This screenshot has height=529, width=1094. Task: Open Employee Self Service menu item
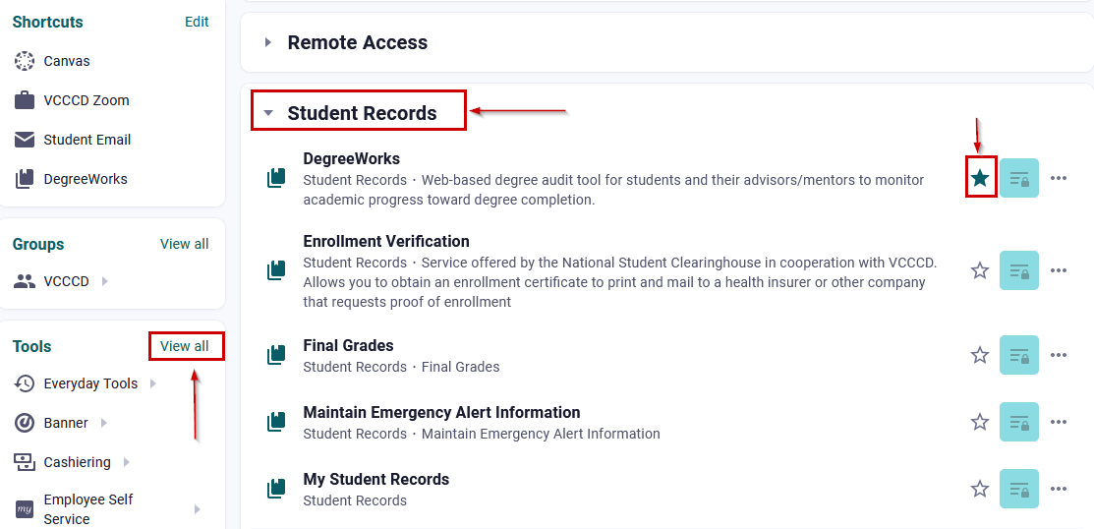pyautogui.click(x=88, y=508)
